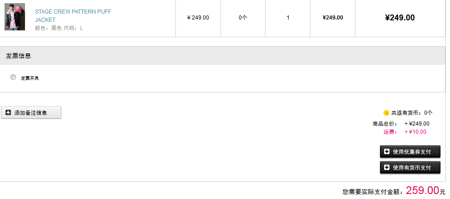Click the 颜色：黑色 尺码：L details text
Viewport: 450px width, 199px height.
[x=59, y=28]
